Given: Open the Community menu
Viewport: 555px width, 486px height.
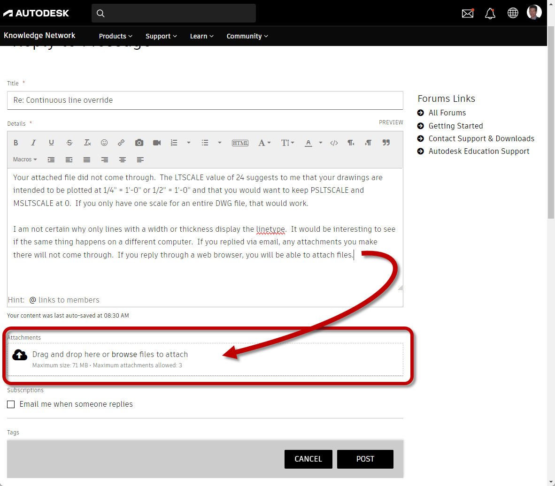Looking at the screenshot, I should [247, 36].
